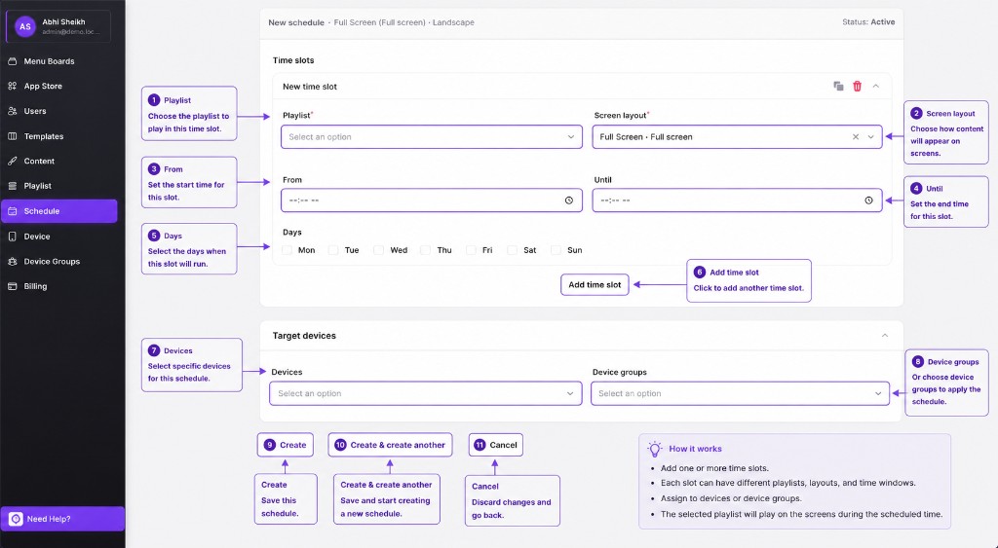The height and width of the screenshot is (548, 998).
Task: Open the Playlist dropdown
Action: [432, 136]
